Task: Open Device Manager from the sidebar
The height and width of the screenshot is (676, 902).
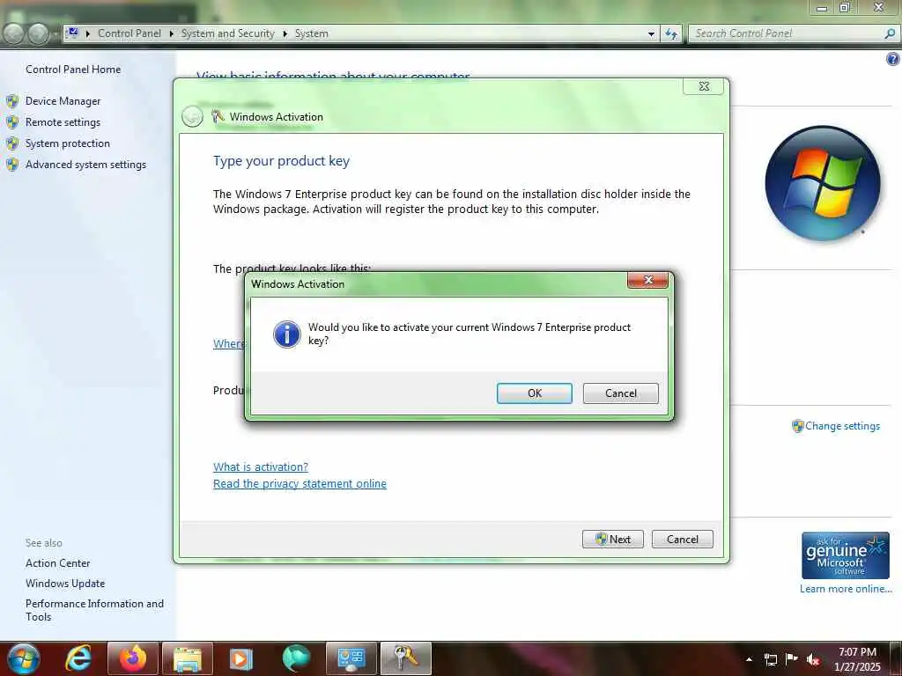Action: [x=63, y=101]
